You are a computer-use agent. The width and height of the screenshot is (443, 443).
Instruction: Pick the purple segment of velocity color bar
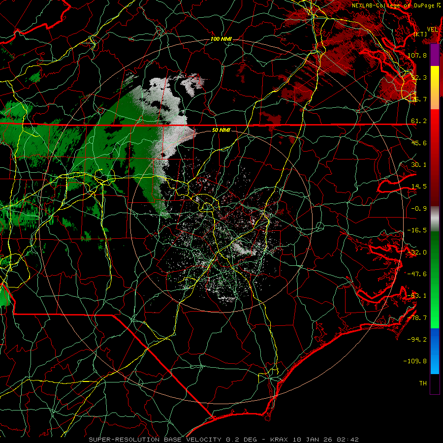[x=435, y=55]
